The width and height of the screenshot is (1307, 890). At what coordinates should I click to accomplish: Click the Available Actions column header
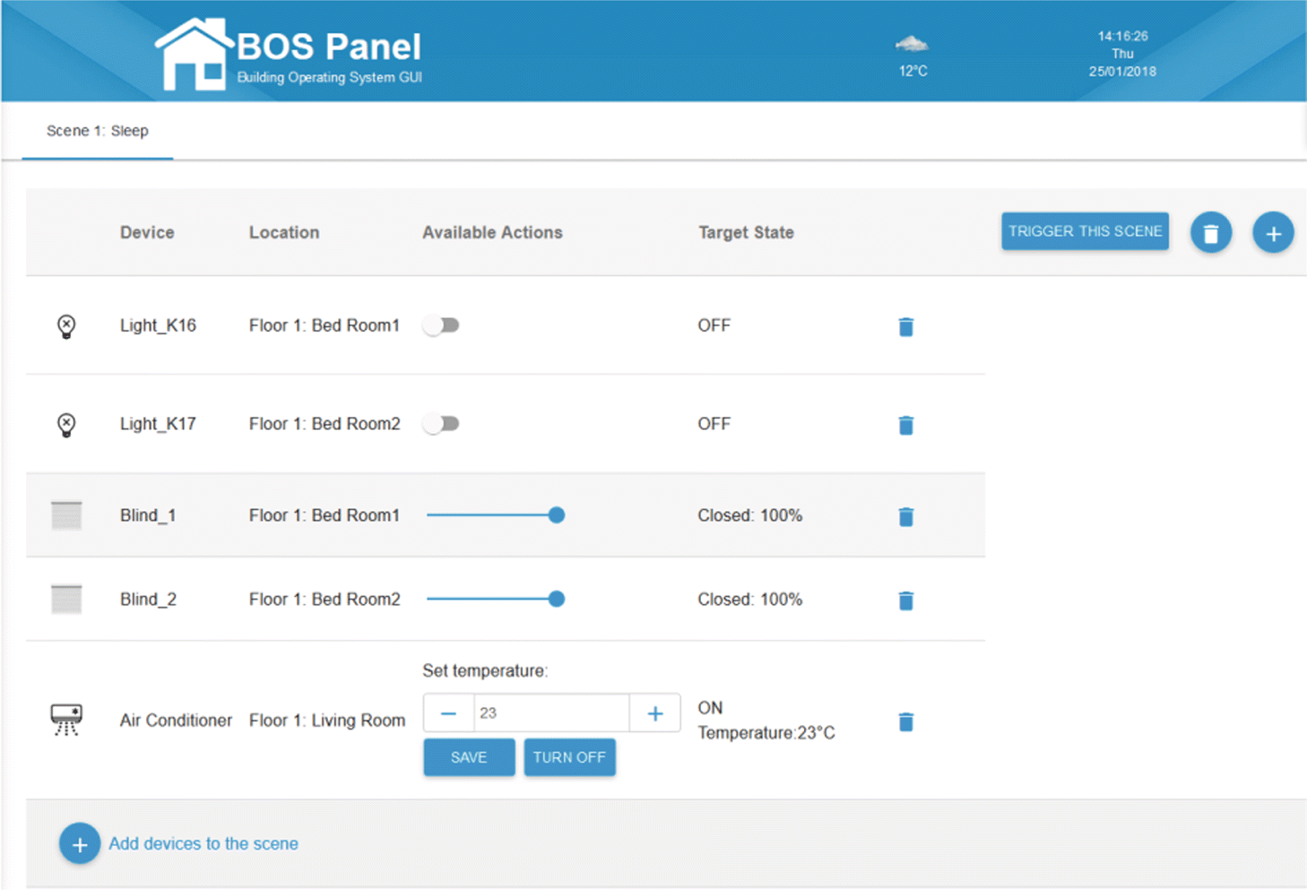pyautogui.click(x=492, y=232)
